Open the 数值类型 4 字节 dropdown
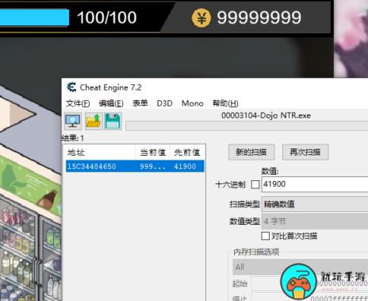The height and width of the screenshot is (301, 368). pos(315,222)
